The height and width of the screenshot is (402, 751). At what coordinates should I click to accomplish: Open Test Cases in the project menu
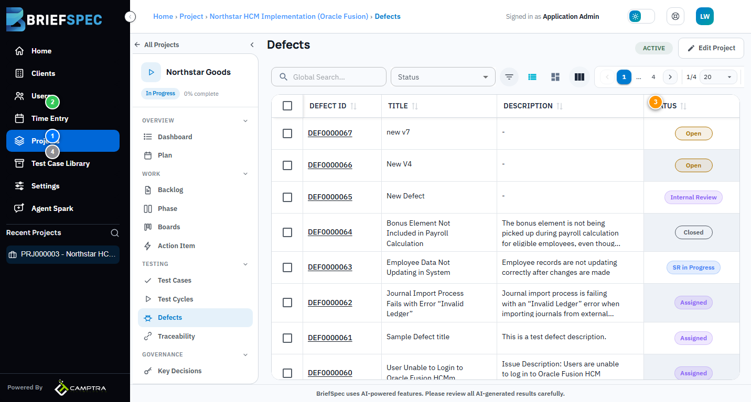195,281
